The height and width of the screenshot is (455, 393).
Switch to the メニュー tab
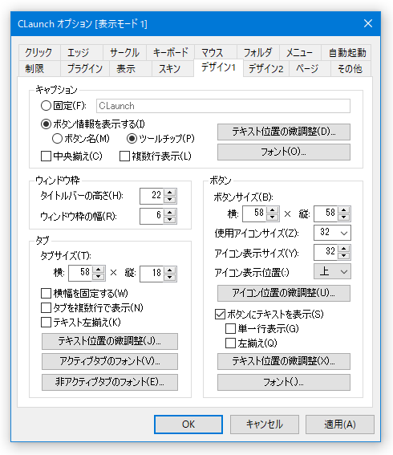coord(300,53)
